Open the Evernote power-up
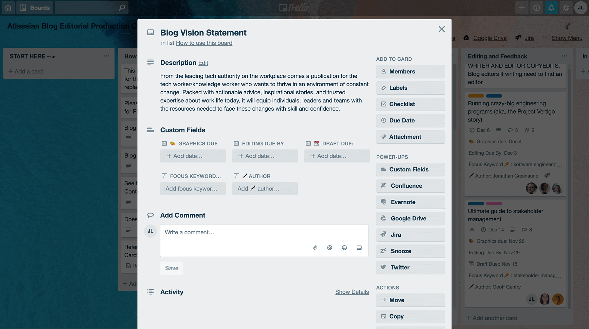Screen dimensions: 589x329 pyautogui.click(x=411, y=202)
